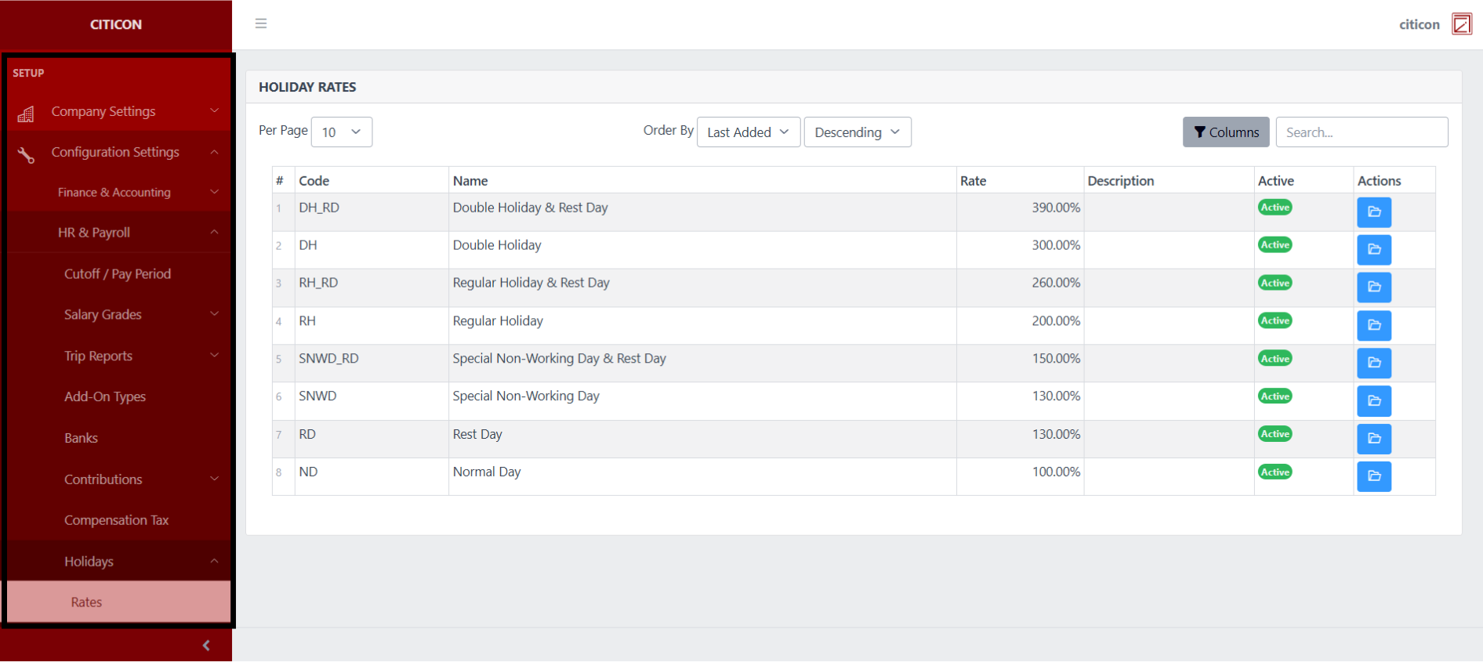Viewport: 1483px width, 662px height.
Task: Open folder action for Double Holiday row
Action: (x=1373, y=250)
